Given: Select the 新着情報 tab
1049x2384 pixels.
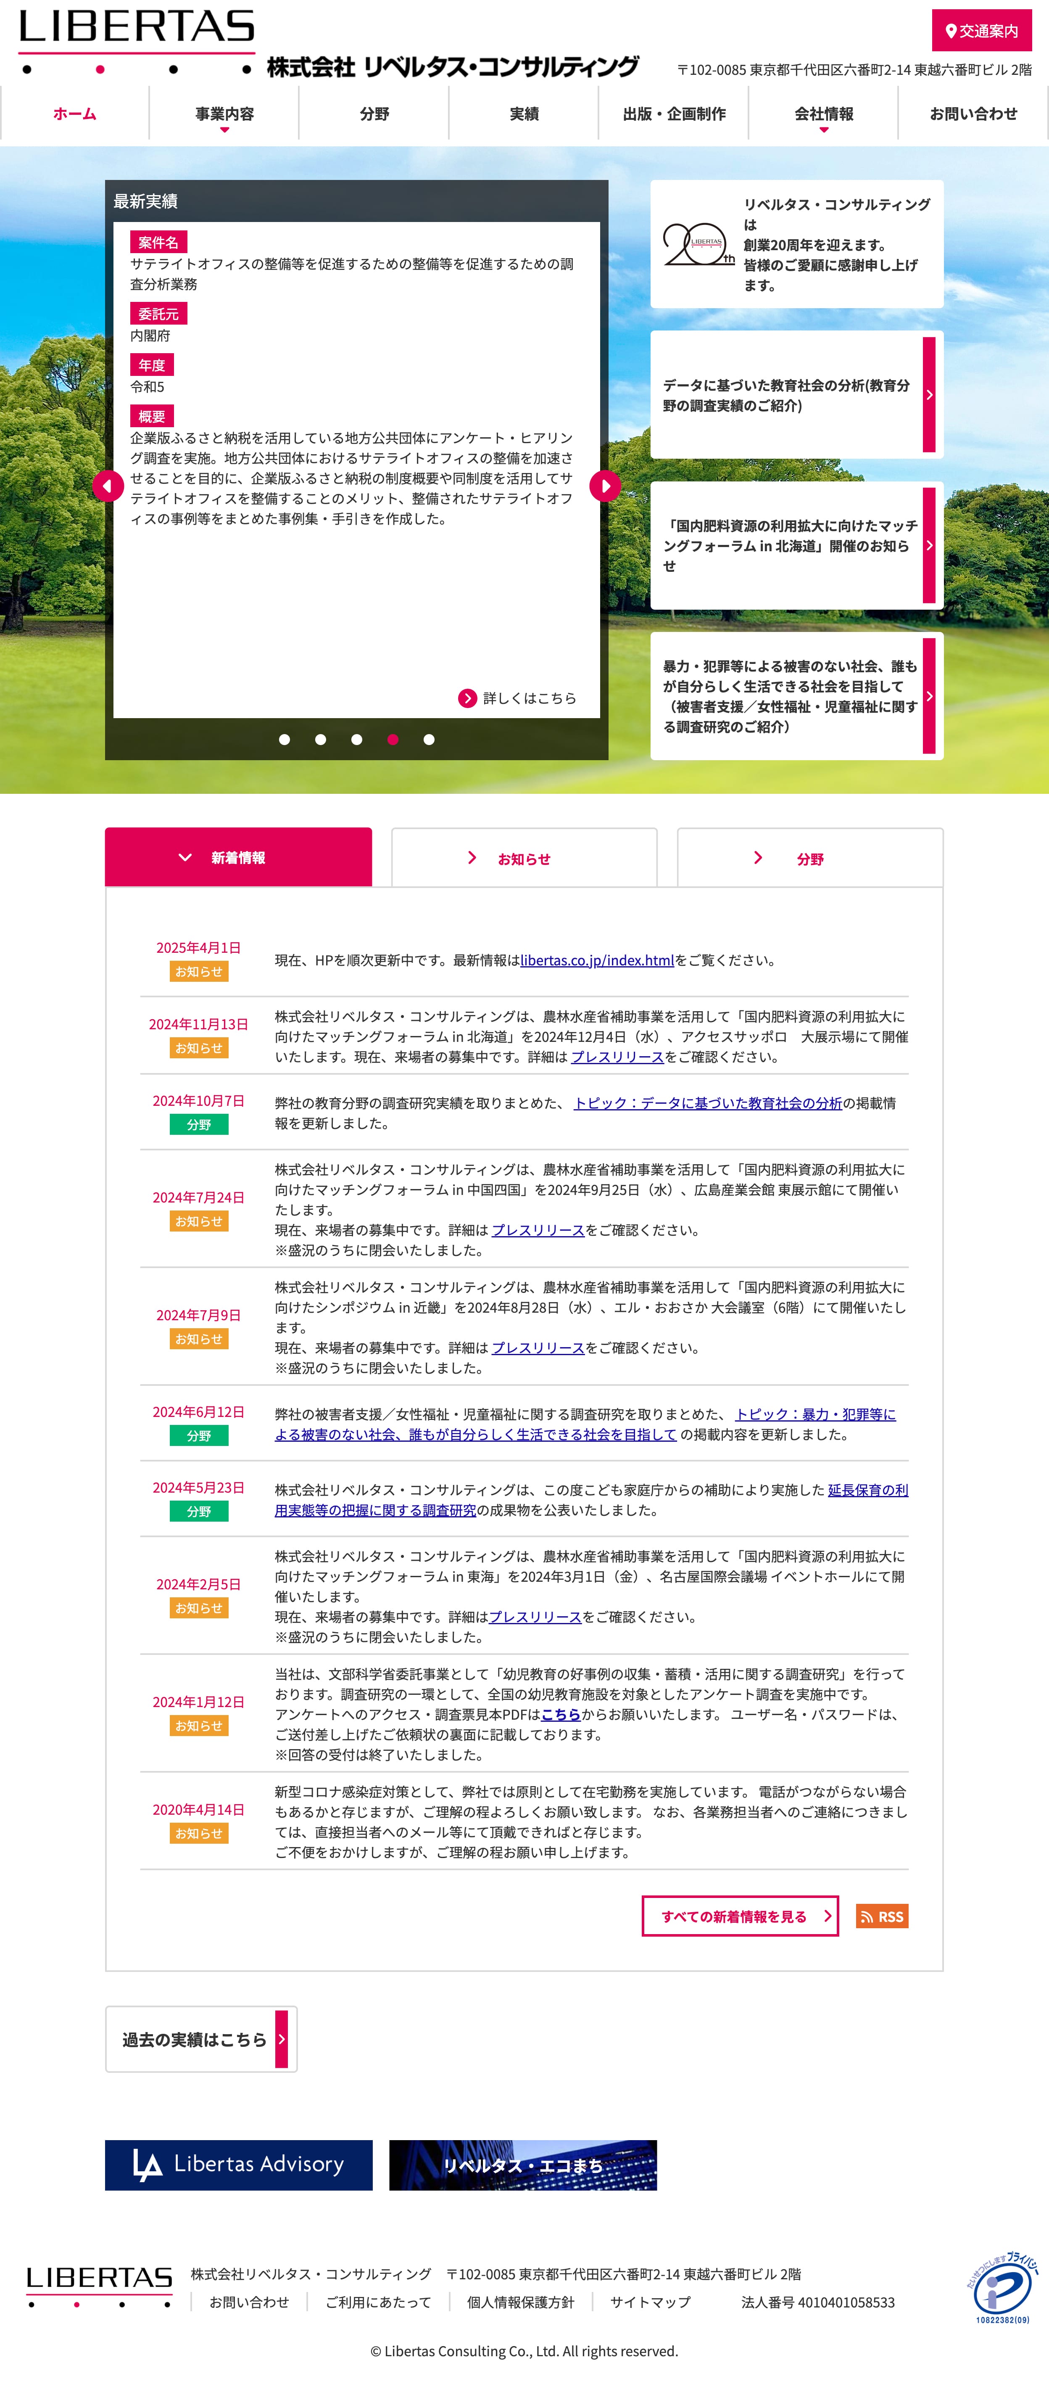Looking at the screenshot, I should [239, 857].
